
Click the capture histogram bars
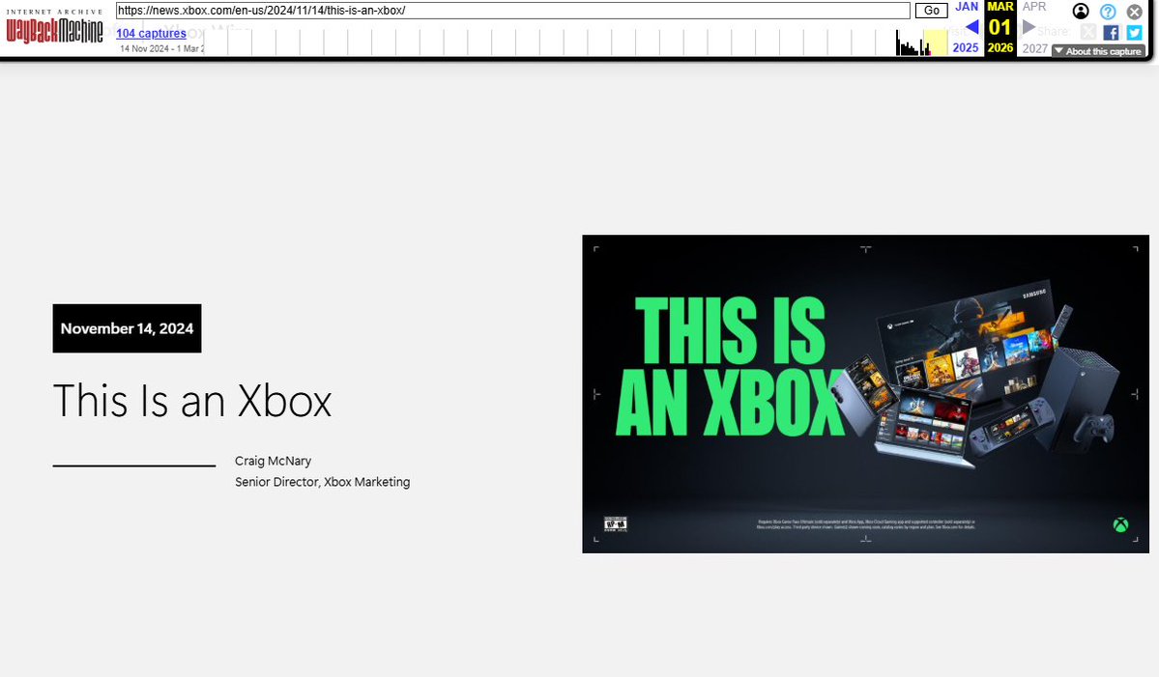coord(913,42)
